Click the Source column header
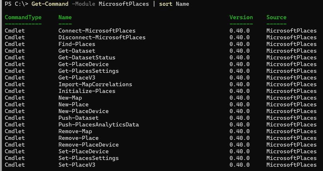The height and width of the screenshot is (171, 323). 276,17
